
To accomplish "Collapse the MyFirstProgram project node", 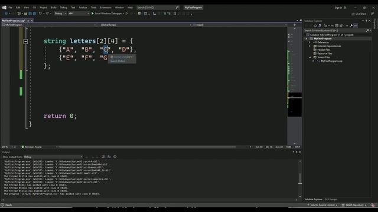I will point(307,39).
